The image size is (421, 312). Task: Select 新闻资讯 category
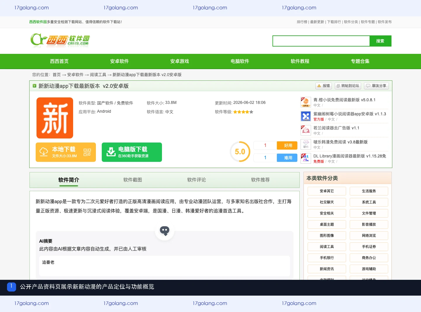point(327,269)
